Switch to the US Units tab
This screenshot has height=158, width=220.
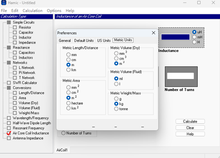click(x=104, y=40)
